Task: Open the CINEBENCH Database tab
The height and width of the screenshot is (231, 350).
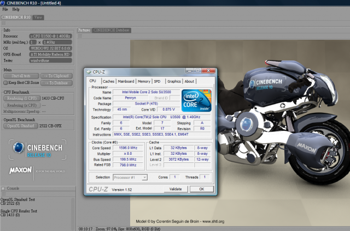Action: click(111, 30)
